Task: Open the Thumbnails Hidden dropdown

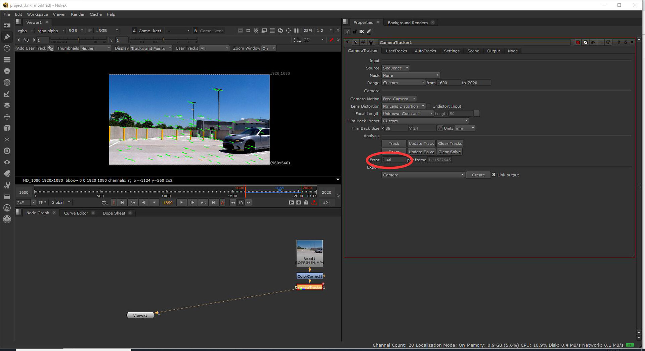Action: pyautogui.click(x=95, y=48)
